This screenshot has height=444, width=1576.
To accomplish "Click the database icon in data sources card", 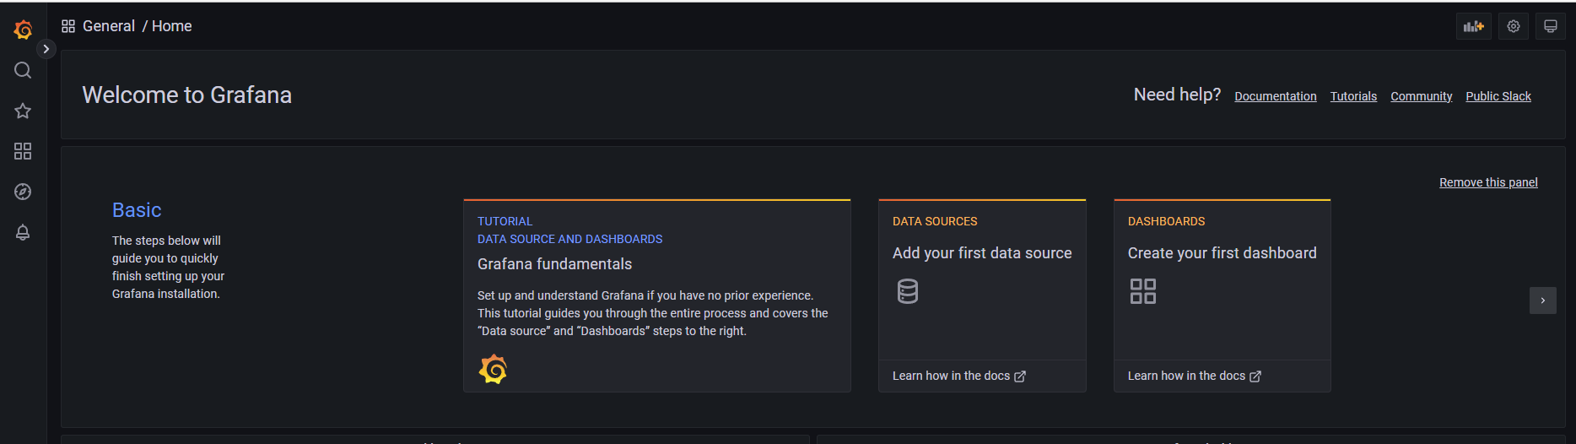I will (x=908, y=291).
